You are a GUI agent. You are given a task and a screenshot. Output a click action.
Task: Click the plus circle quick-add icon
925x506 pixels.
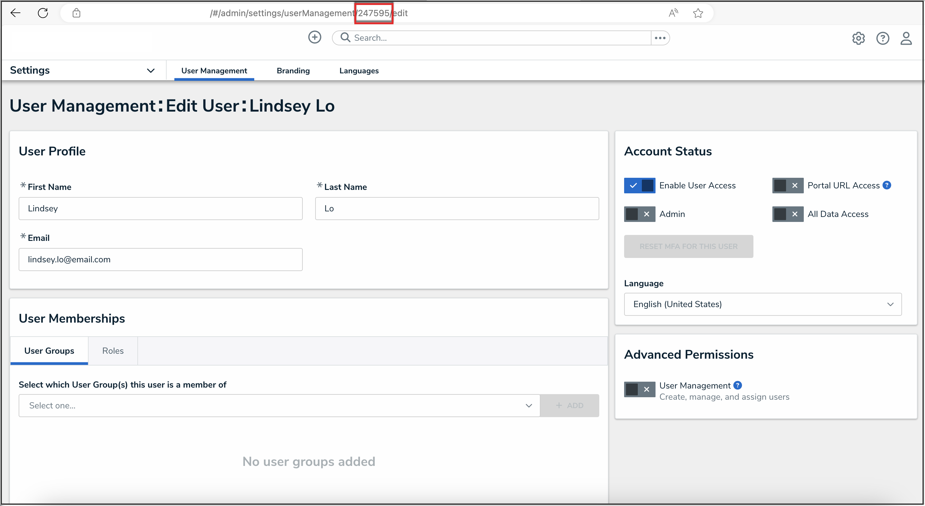point(315,37)
